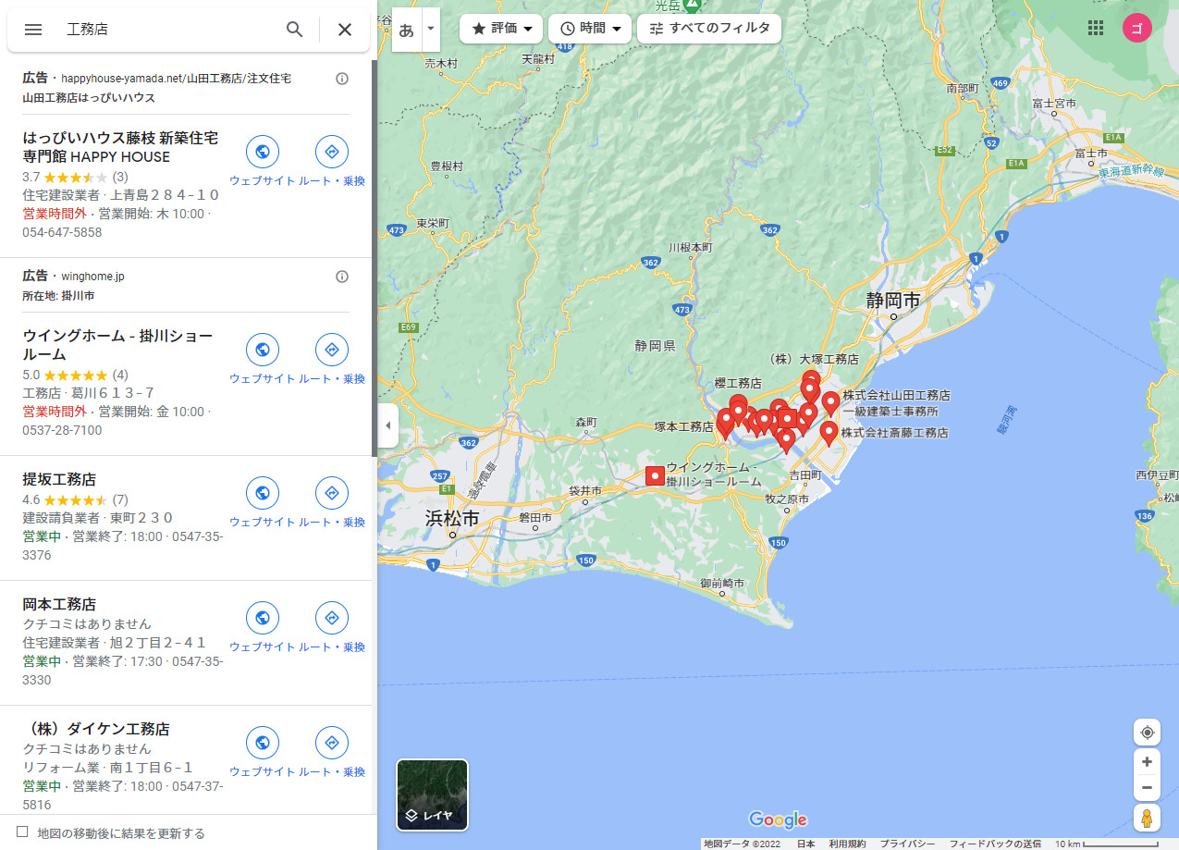Select ウイングホーム - 掛川ショールーム result title
The width and height of the screenshot is (1179, 850).
click(117, 345)
